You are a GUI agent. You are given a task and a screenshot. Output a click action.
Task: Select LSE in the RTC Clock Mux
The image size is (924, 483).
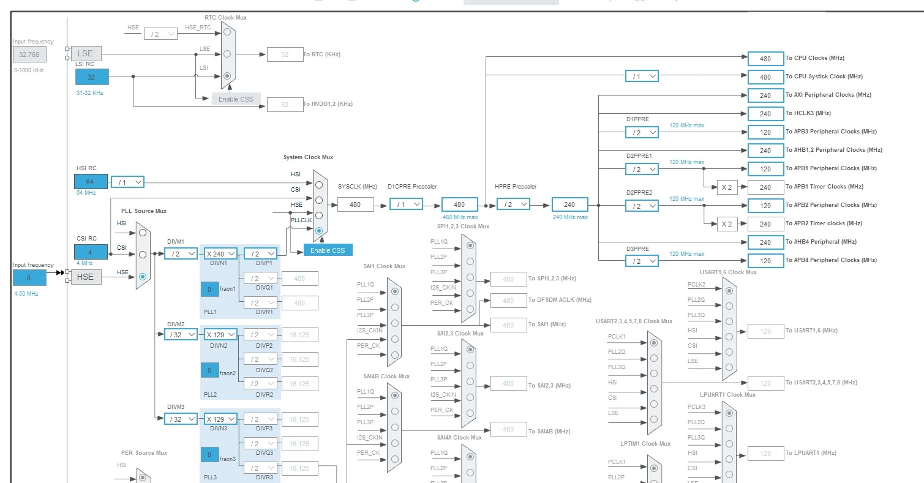[x=227, y=54]
